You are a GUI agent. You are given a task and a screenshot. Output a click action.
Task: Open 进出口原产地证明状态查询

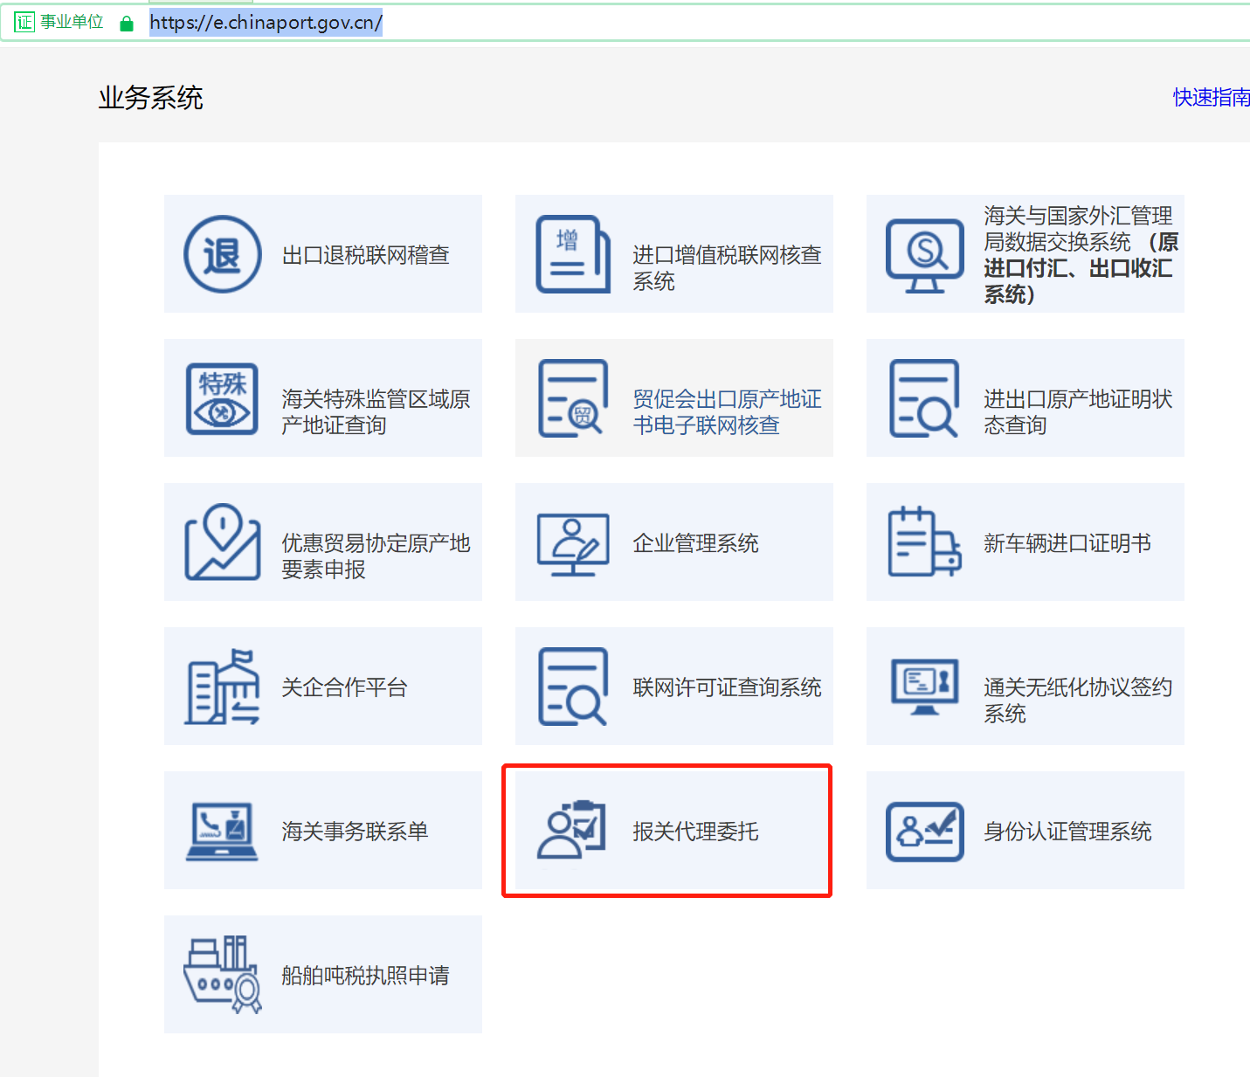1077,411
